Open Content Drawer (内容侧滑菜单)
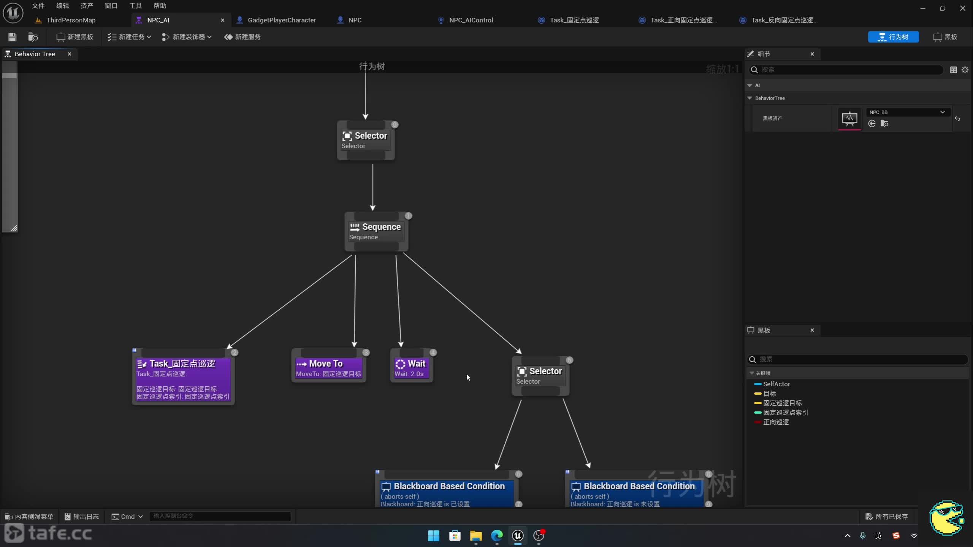973x547 pixels. point(29,517)
